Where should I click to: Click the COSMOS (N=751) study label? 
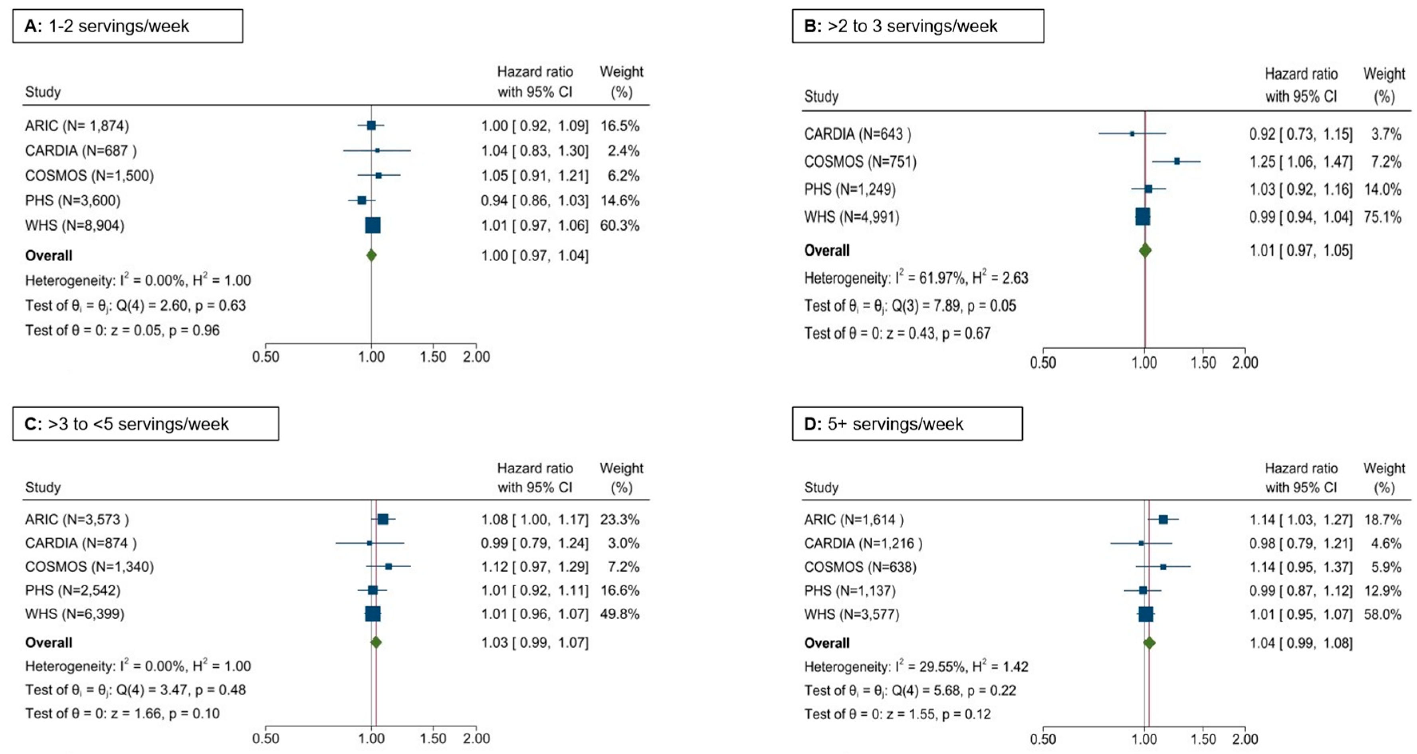pos(860,162)
